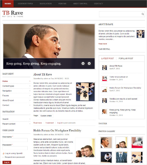147x165 pixels.
Task: Open ABOUT DRUPAL in top menu bar
Action: pos(80,4)
